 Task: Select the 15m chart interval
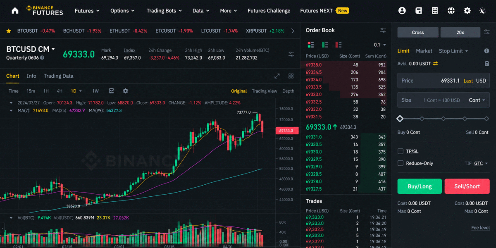pos(31,91)
